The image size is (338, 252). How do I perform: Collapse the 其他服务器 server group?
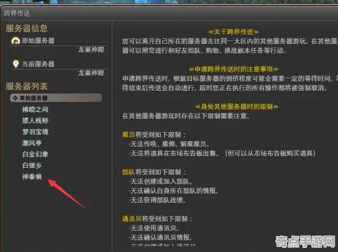(x=56, y=98)
